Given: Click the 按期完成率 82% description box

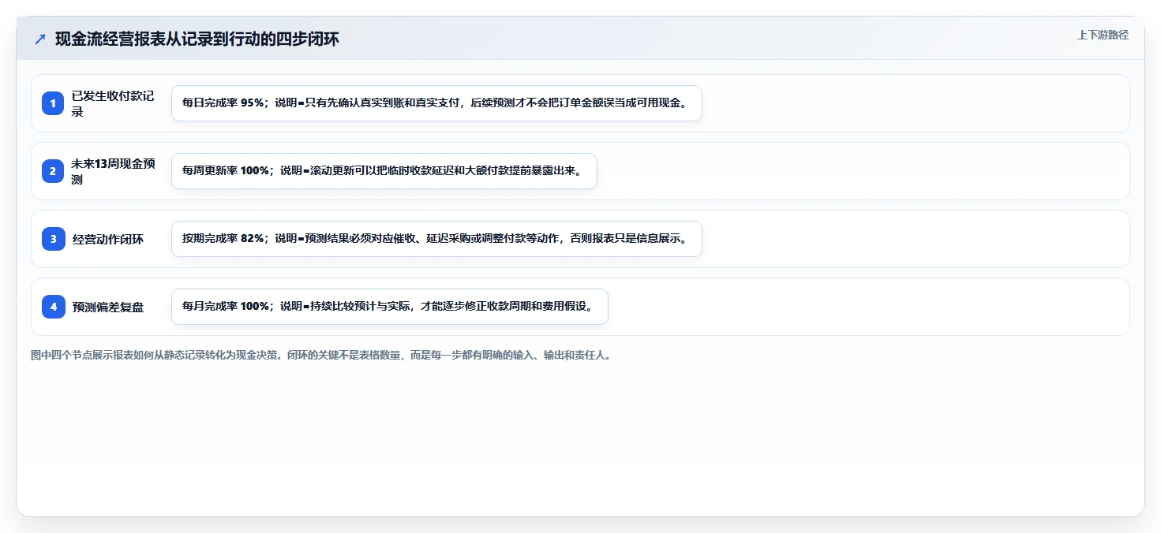Looking at the screenshot, I should [x=436, y=239].
